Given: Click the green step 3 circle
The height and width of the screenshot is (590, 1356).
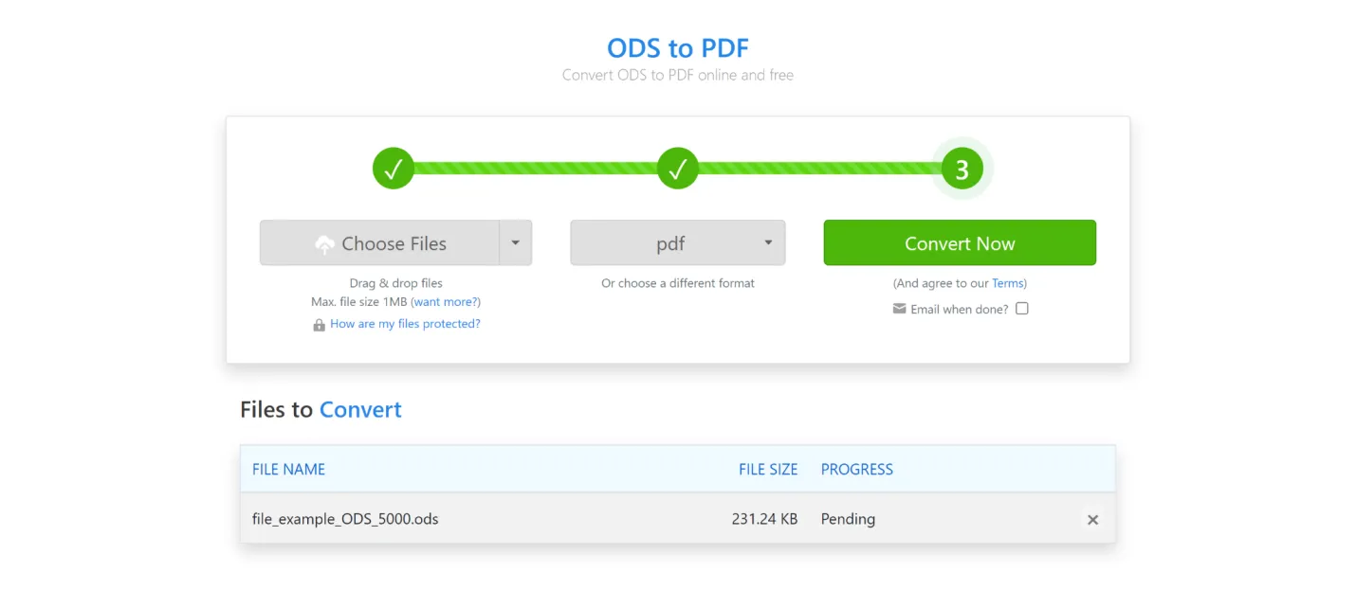Looking at the screenshot, I should point(961,168).
